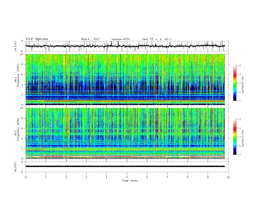Click the "2" kHz tick of ch.2 spectrogram

coord(23,149)
